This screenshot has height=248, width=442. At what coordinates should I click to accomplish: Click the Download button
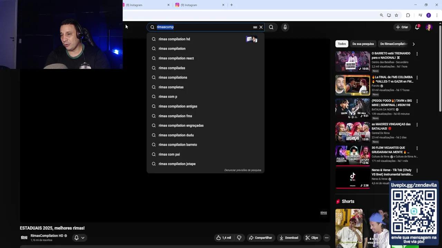point(289,238)
